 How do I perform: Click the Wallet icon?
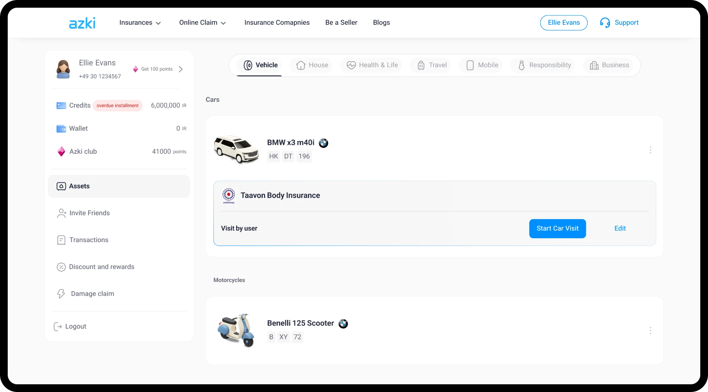(61, 129)
